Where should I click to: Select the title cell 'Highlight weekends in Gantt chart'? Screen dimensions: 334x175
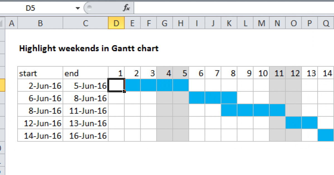(x=89, y=49)
